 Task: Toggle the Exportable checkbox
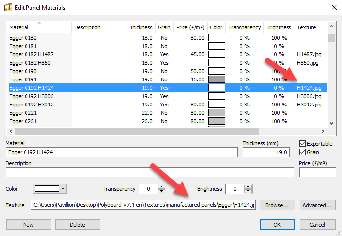302,144
